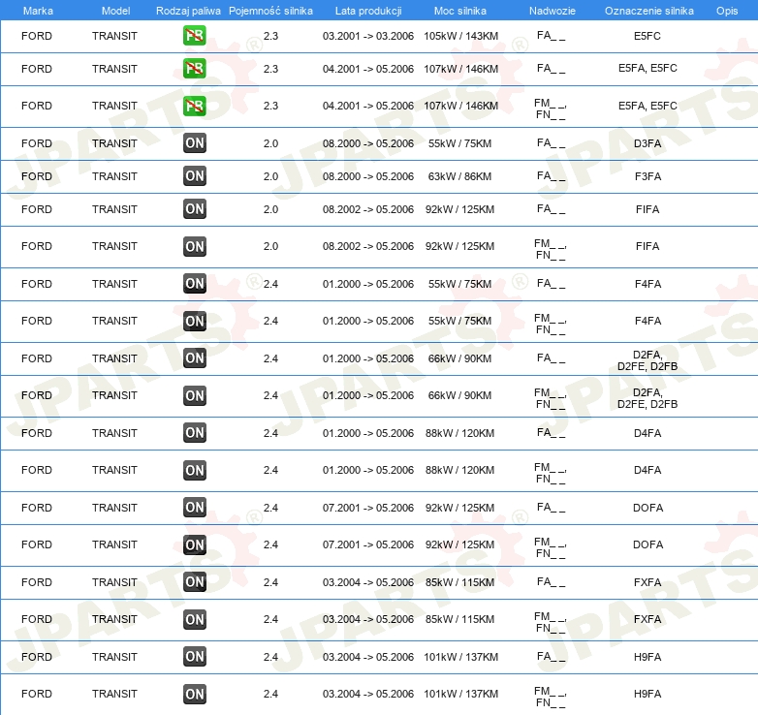Viewport: 758px width, 715px height.
Task: Select D2FA, D2FE, D2FB in the FA__ row
Action: coord(647,360)
